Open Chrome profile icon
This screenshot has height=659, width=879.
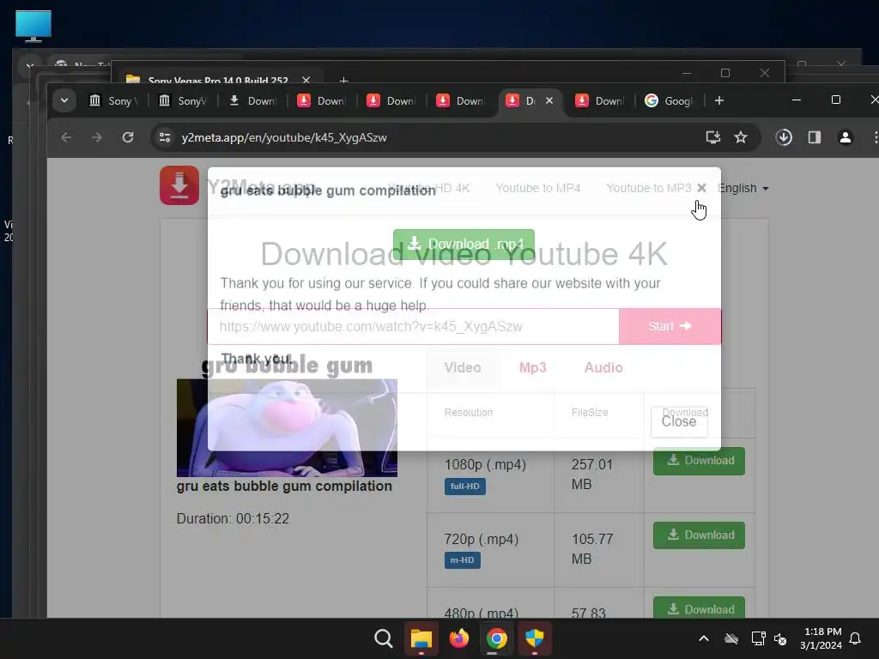(x=846, y=137)
